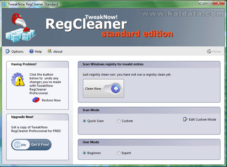Click the Restore Now link
The width and height of the screenshot is (227, 167).
point(51,100)
